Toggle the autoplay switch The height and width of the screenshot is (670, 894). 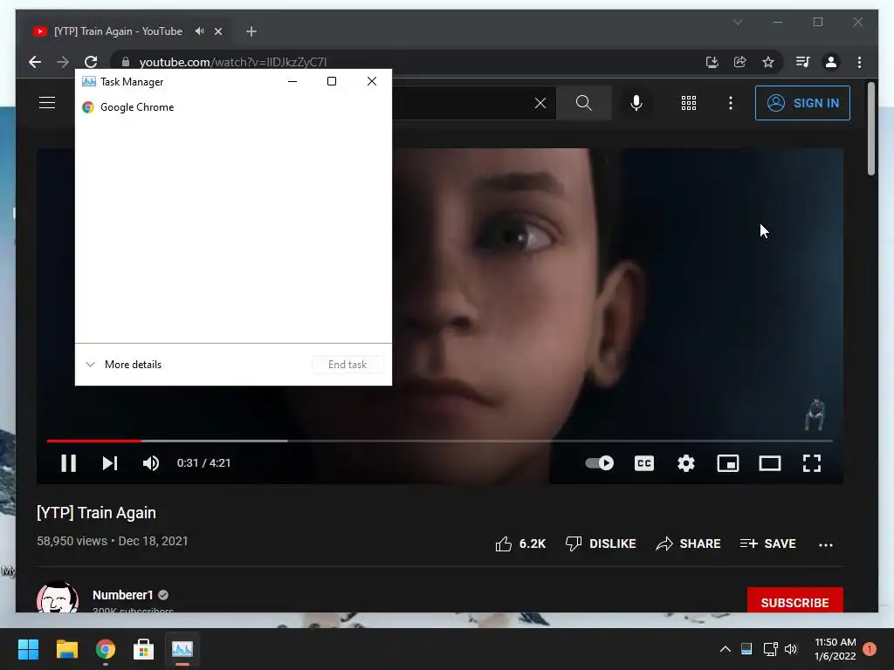[599, 463]
